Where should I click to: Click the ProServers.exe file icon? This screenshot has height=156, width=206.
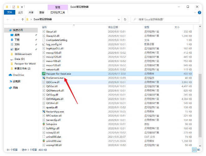pyautogui.click(x=44, y=78)
